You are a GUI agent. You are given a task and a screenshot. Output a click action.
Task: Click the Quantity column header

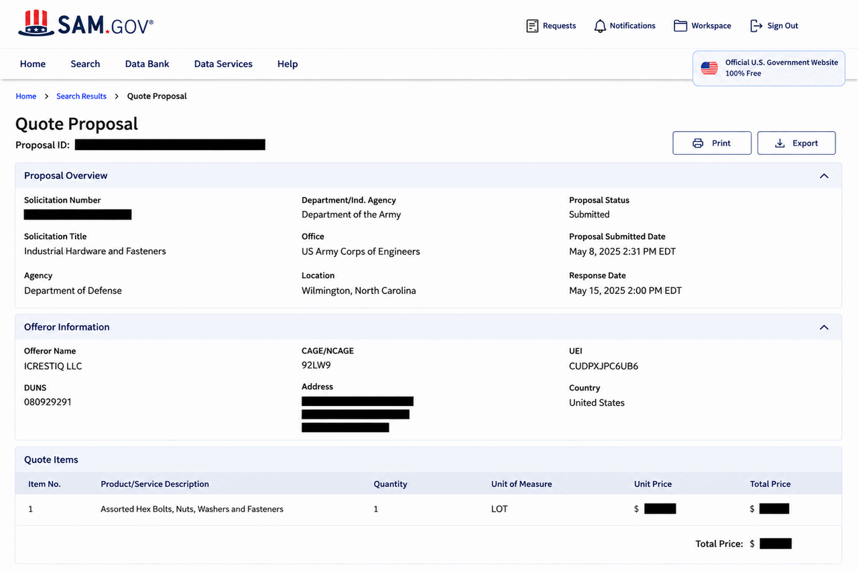pos(390,484)
